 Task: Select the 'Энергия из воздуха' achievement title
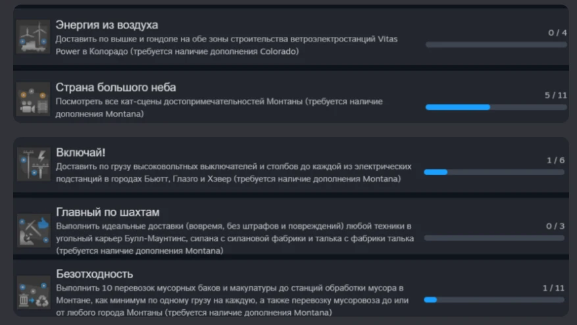pyautogui.click(x=107, y=24)
